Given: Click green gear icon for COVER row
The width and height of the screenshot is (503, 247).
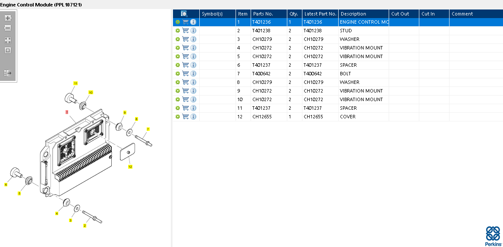Looking at the screenshot, I should click(x=177, y=117).
